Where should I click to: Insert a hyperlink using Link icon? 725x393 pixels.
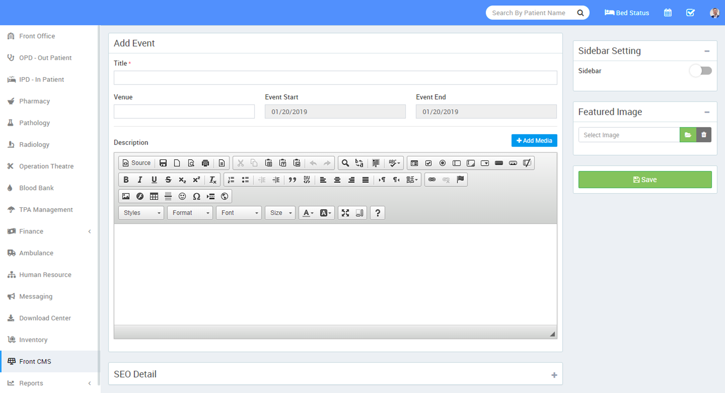432,180
